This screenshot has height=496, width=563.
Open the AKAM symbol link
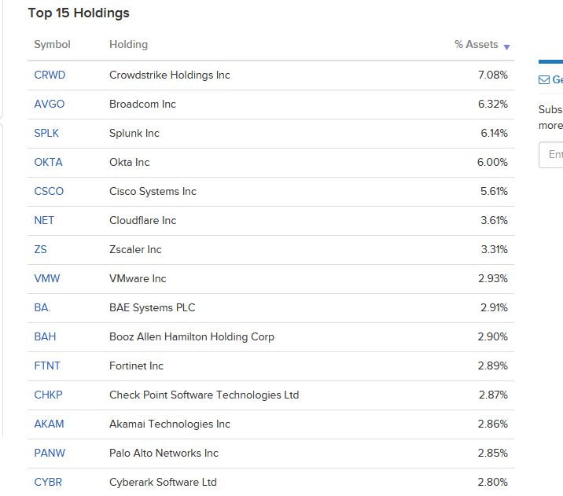(49, 424)
